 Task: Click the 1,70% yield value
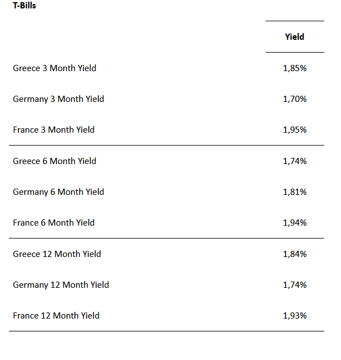pyautogui.click(x=295, y=99)
